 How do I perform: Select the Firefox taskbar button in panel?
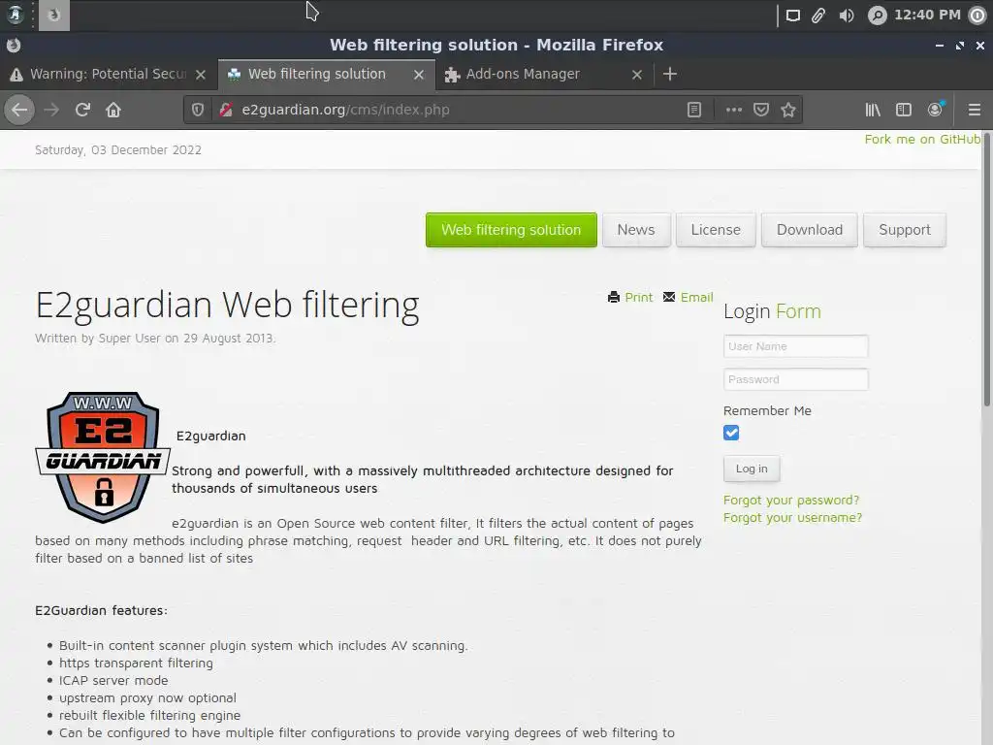click(54, 16)
